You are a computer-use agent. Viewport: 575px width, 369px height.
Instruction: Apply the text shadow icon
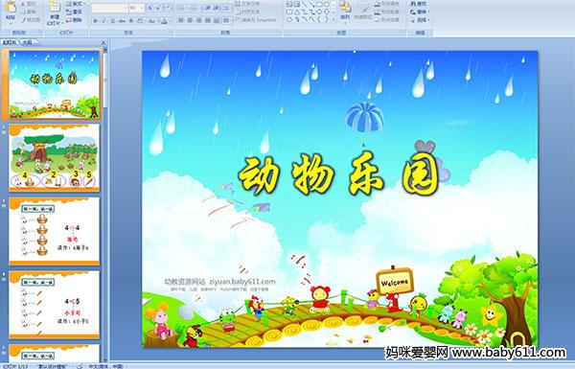[x=131, y=21]
